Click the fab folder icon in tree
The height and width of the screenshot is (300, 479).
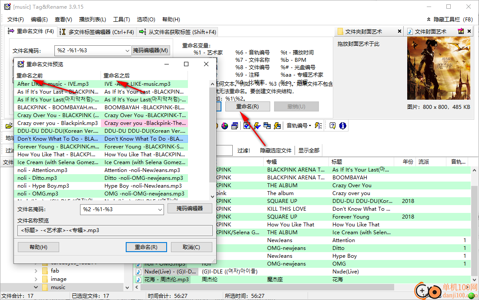pos(45,271)
